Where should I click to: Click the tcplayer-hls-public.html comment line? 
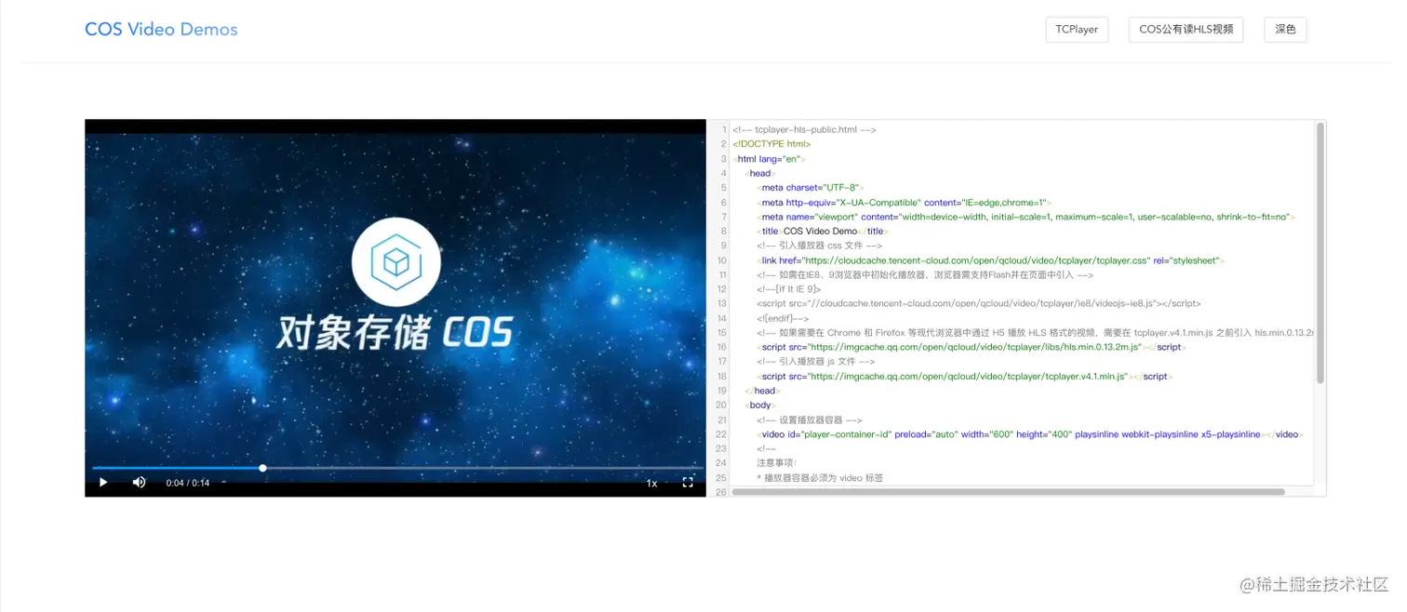point(804,130)
